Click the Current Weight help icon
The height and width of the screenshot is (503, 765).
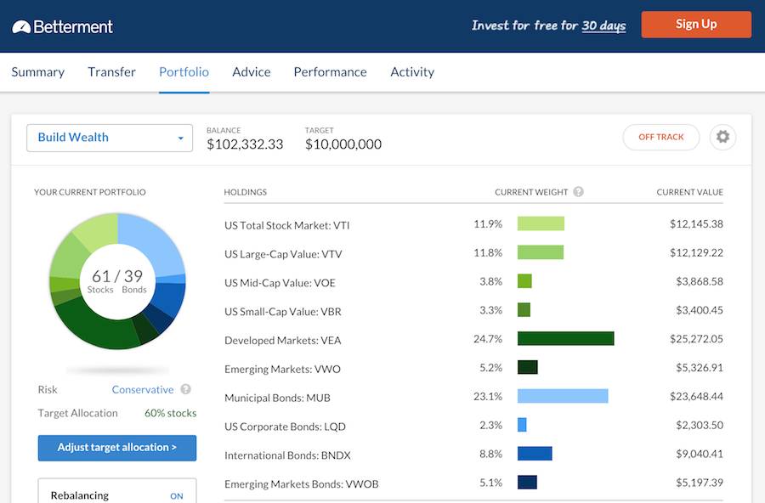(x=578, y=192)
